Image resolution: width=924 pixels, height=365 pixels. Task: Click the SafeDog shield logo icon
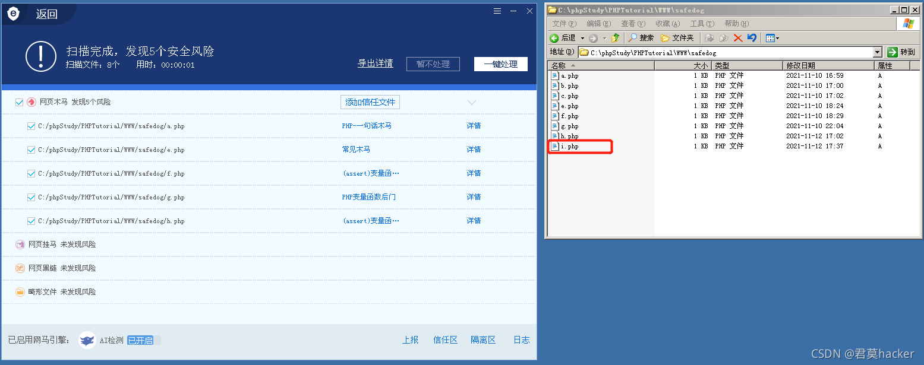13,14
